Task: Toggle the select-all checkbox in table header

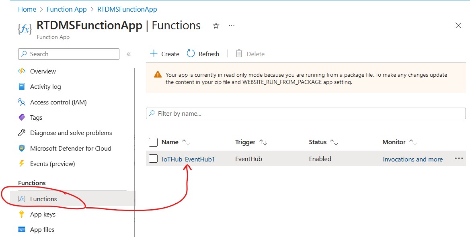Action: [153, 142]
